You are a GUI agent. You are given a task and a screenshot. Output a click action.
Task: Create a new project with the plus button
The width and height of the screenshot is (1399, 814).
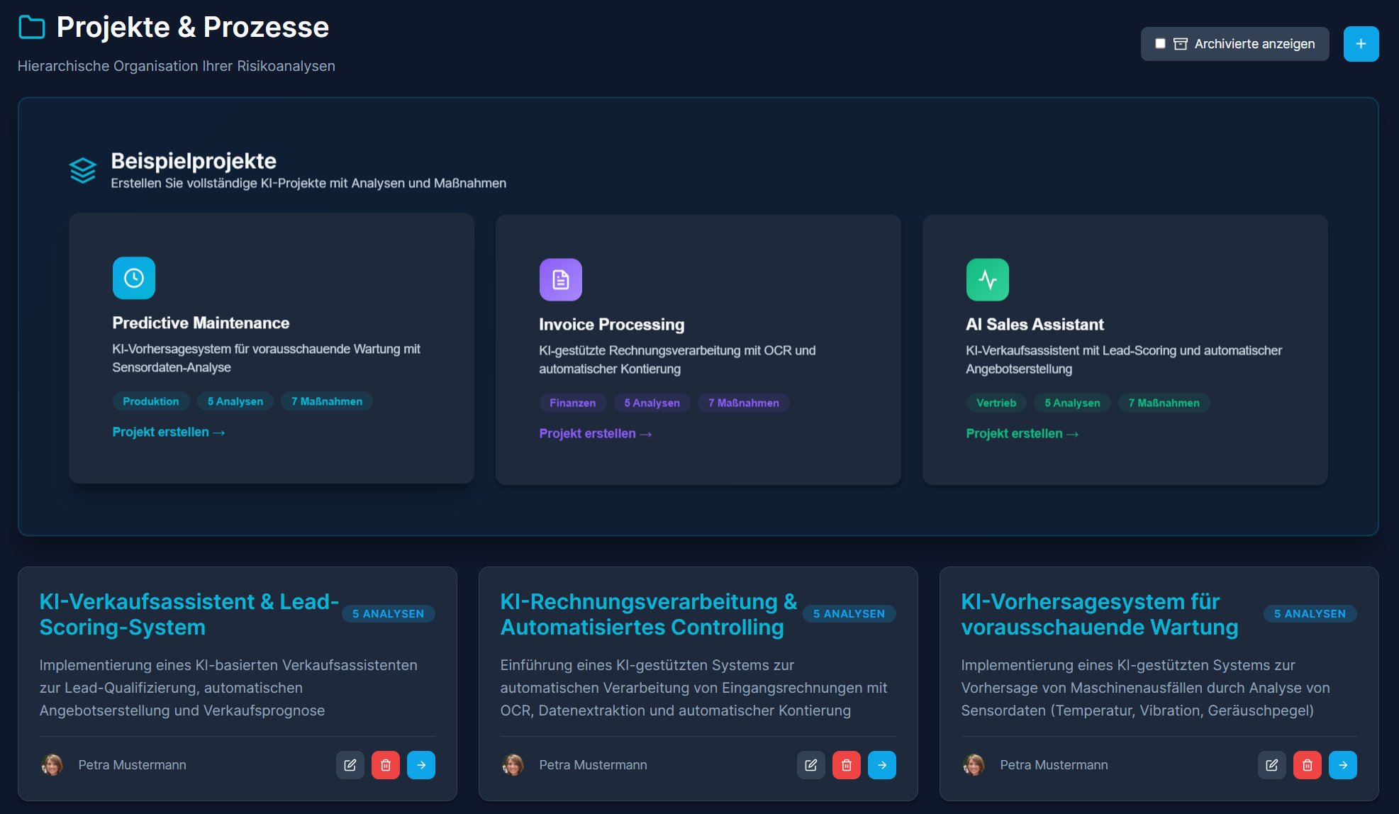click(x=1361, y=43)
